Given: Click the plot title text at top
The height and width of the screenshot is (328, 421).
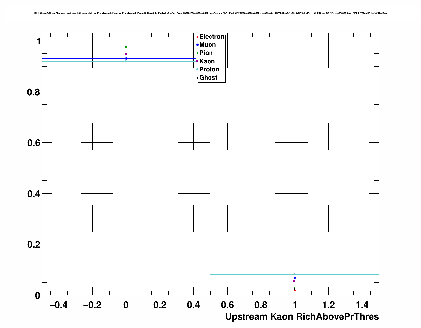Looking at the screenshot, I should point(210,13).
